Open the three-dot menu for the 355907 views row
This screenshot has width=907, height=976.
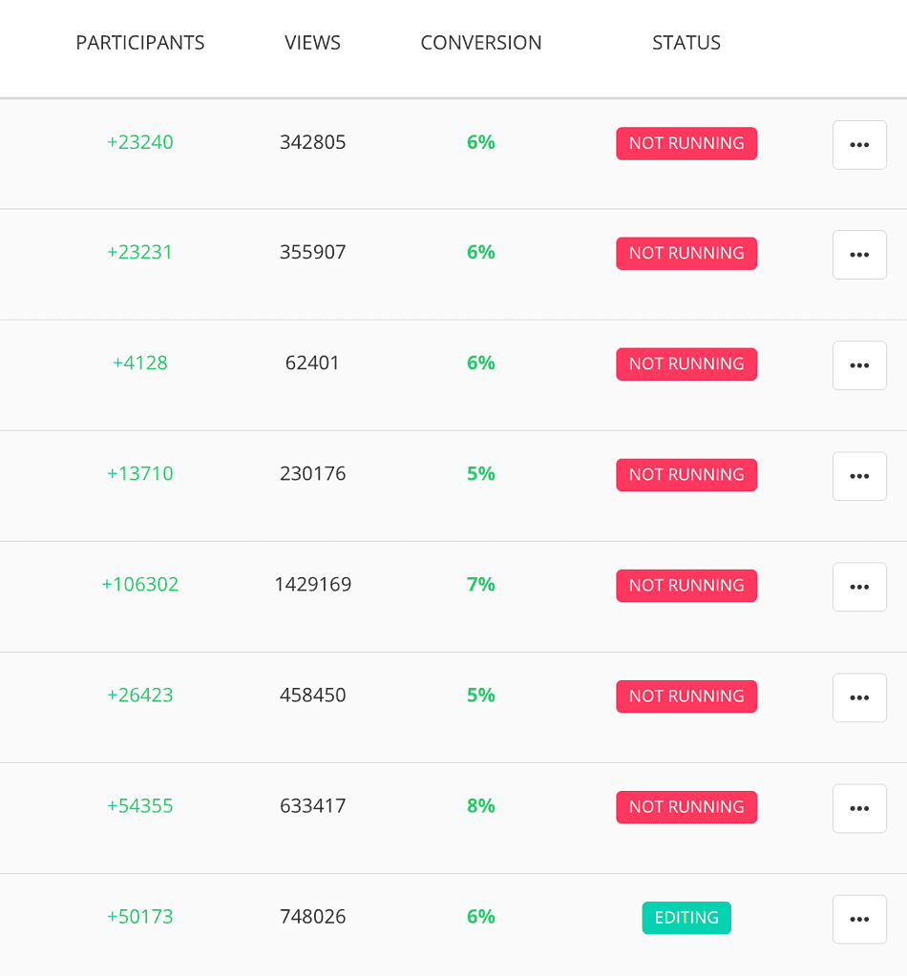click(x=859, y=255)
